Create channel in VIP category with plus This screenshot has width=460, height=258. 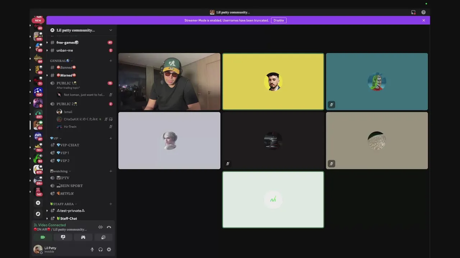coord(111,138)
